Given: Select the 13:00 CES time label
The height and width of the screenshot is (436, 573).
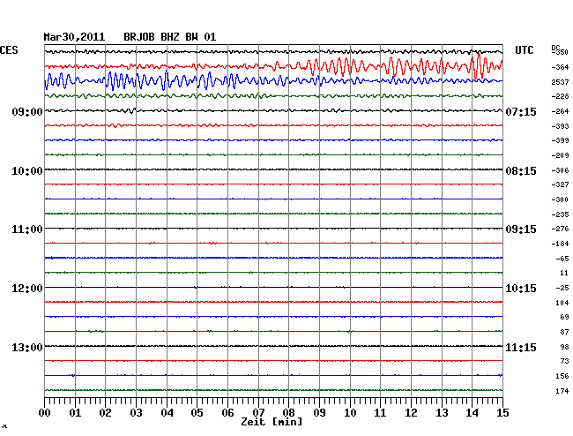Looking at the screenshot, I should click(27, 347).
